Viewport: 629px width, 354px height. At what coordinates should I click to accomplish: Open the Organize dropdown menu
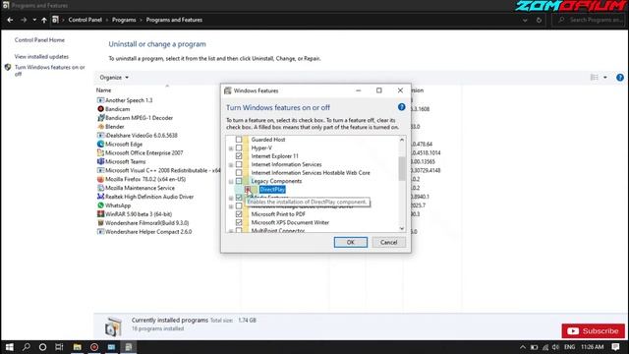(114, 77)
